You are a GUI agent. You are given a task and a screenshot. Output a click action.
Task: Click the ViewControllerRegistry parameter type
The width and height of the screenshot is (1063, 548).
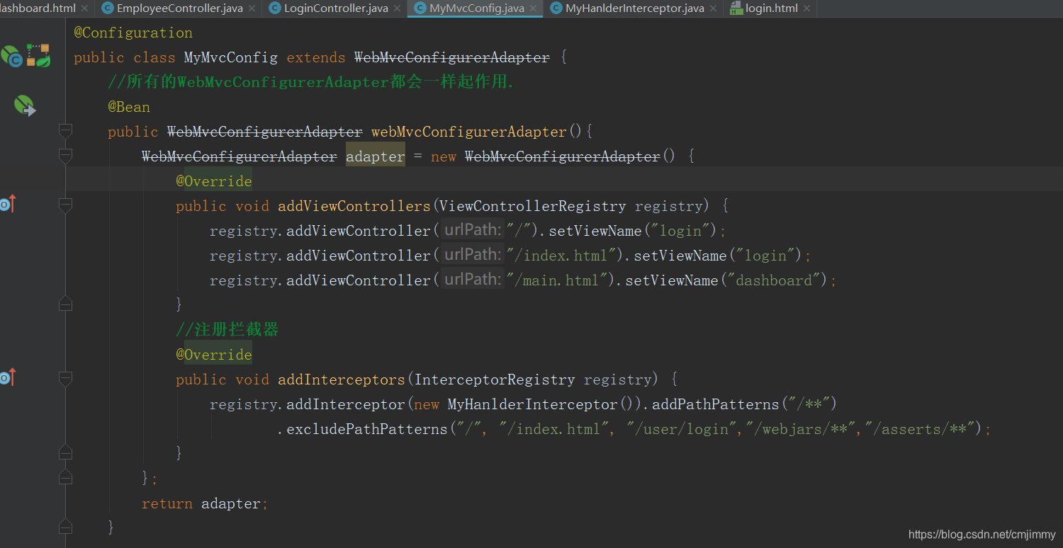pyautogui.click(x=533, y=206)
